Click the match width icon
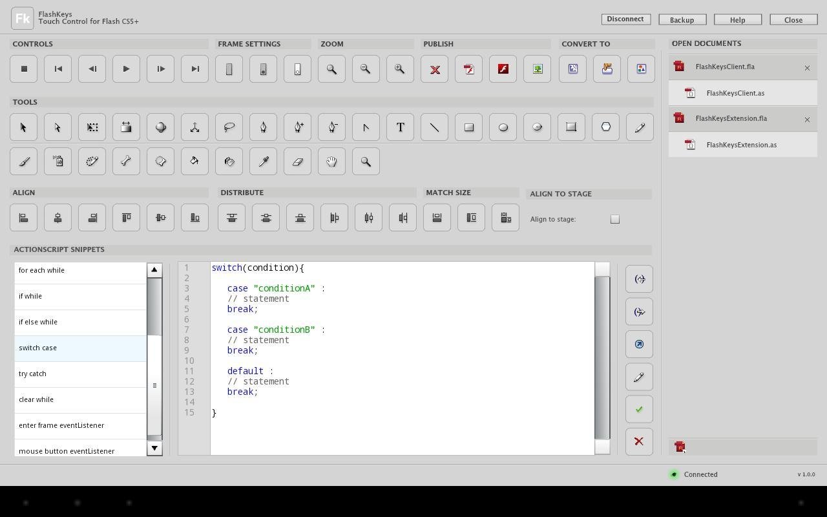The height and width of the screenshot is (517, 827). click(x=437, y=218)
